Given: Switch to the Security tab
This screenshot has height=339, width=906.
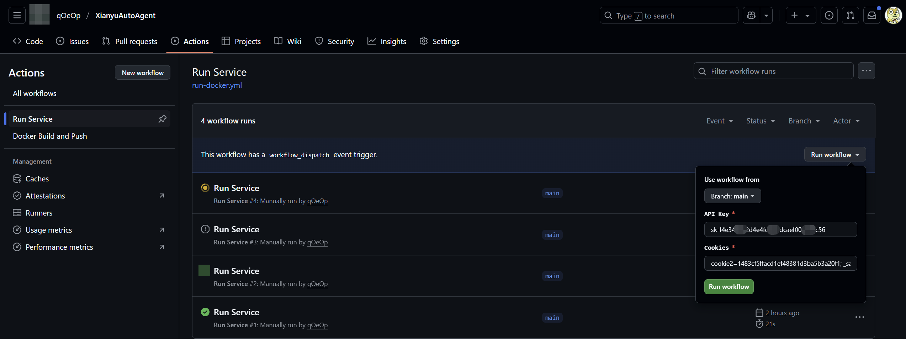Looking at the screenshot, I should 334,41.
